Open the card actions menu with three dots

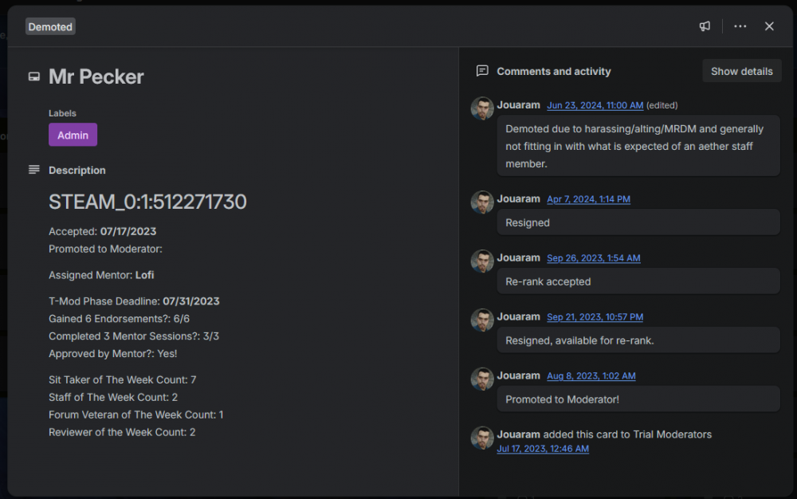pyautogui.click(x=740, y=26)
